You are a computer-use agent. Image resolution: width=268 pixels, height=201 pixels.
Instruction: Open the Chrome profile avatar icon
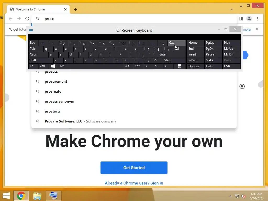coord(249,19)
